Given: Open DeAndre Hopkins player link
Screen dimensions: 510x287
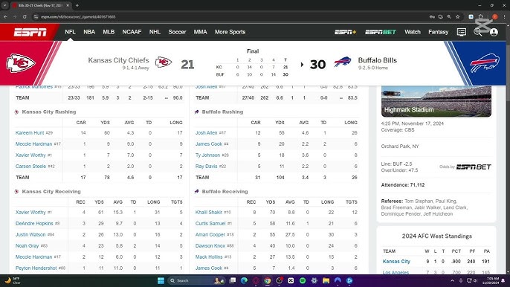Looking at the screenshot, I should coord(34,224).
